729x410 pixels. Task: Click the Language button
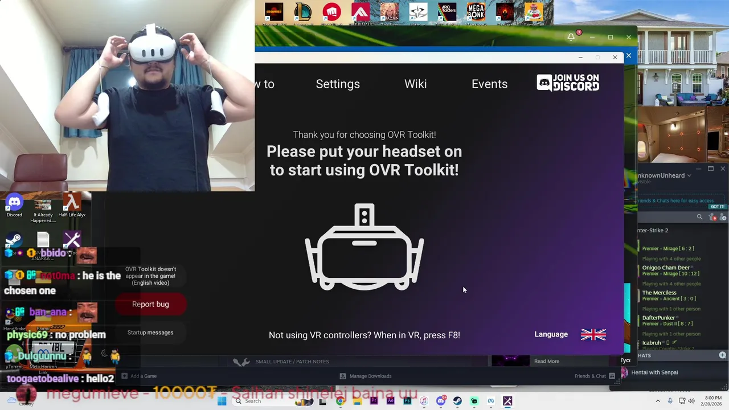[x=551, y=334]
